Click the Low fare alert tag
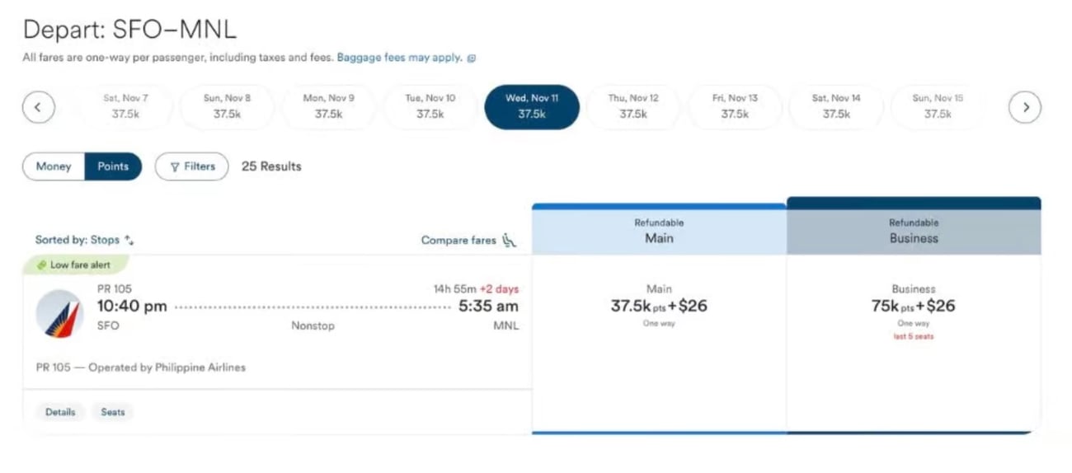Viewport: 1072px width, 473px height. 79,265
